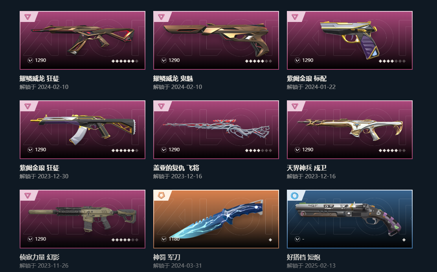Click the pink tier badge on 天界神兵 戍卫
This screenshot has width=437, height=272.
tap(295, 106)
